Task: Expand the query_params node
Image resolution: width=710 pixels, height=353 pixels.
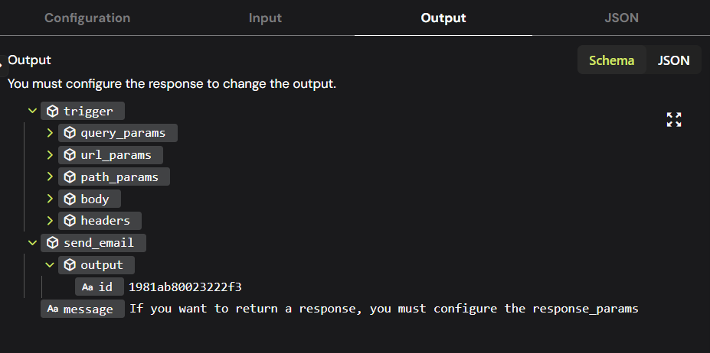Action: point(50,133)
